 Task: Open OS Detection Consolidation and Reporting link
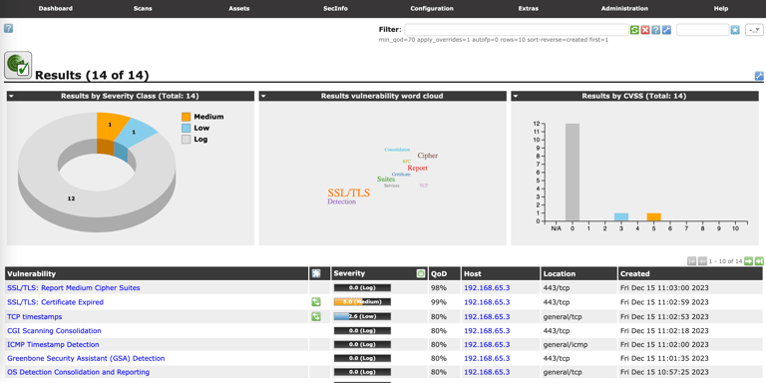[x=78, y=372]
